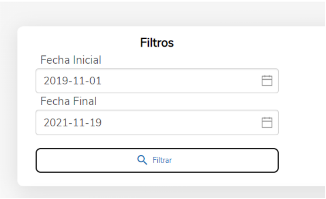Click the day 19 in Fecha Final

click(96, 122)
